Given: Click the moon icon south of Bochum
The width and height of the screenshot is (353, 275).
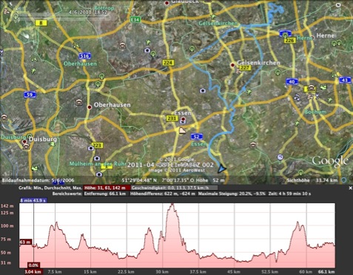Looking at the screenshot, I should tap(280, 157).
